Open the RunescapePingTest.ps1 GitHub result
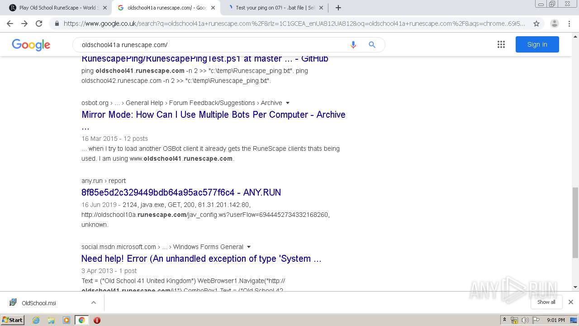 pos(205,59)
